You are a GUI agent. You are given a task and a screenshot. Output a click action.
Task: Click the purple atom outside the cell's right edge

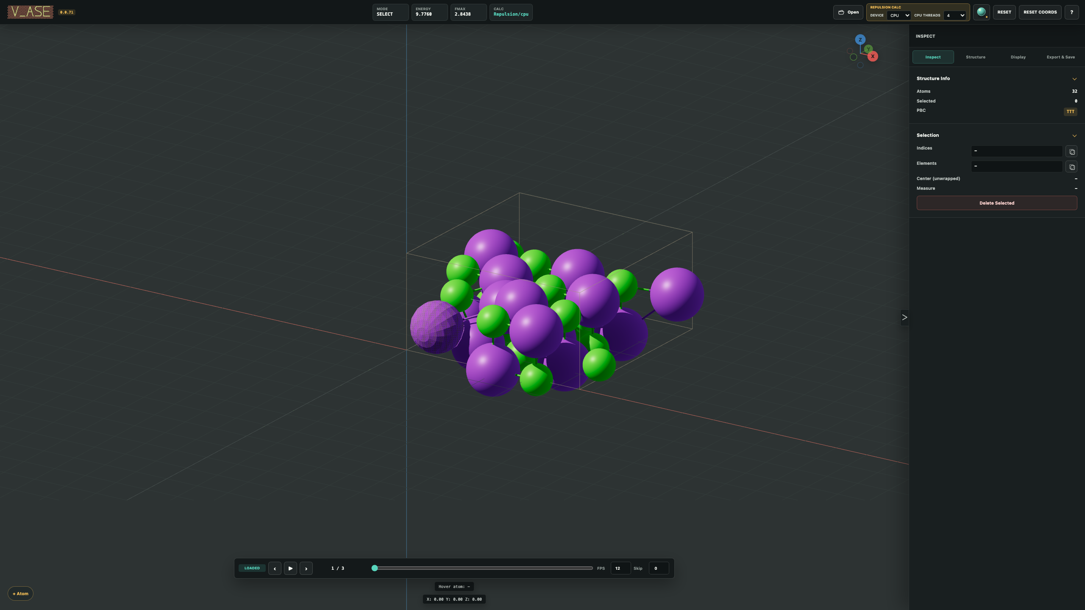[x=677, y=294]
